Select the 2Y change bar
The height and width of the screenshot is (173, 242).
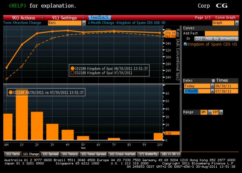coord(37,126)
